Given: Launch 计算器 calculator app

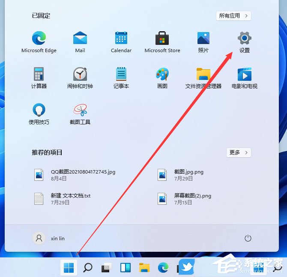Looking at the screenshot, I should tap(39, 78).
